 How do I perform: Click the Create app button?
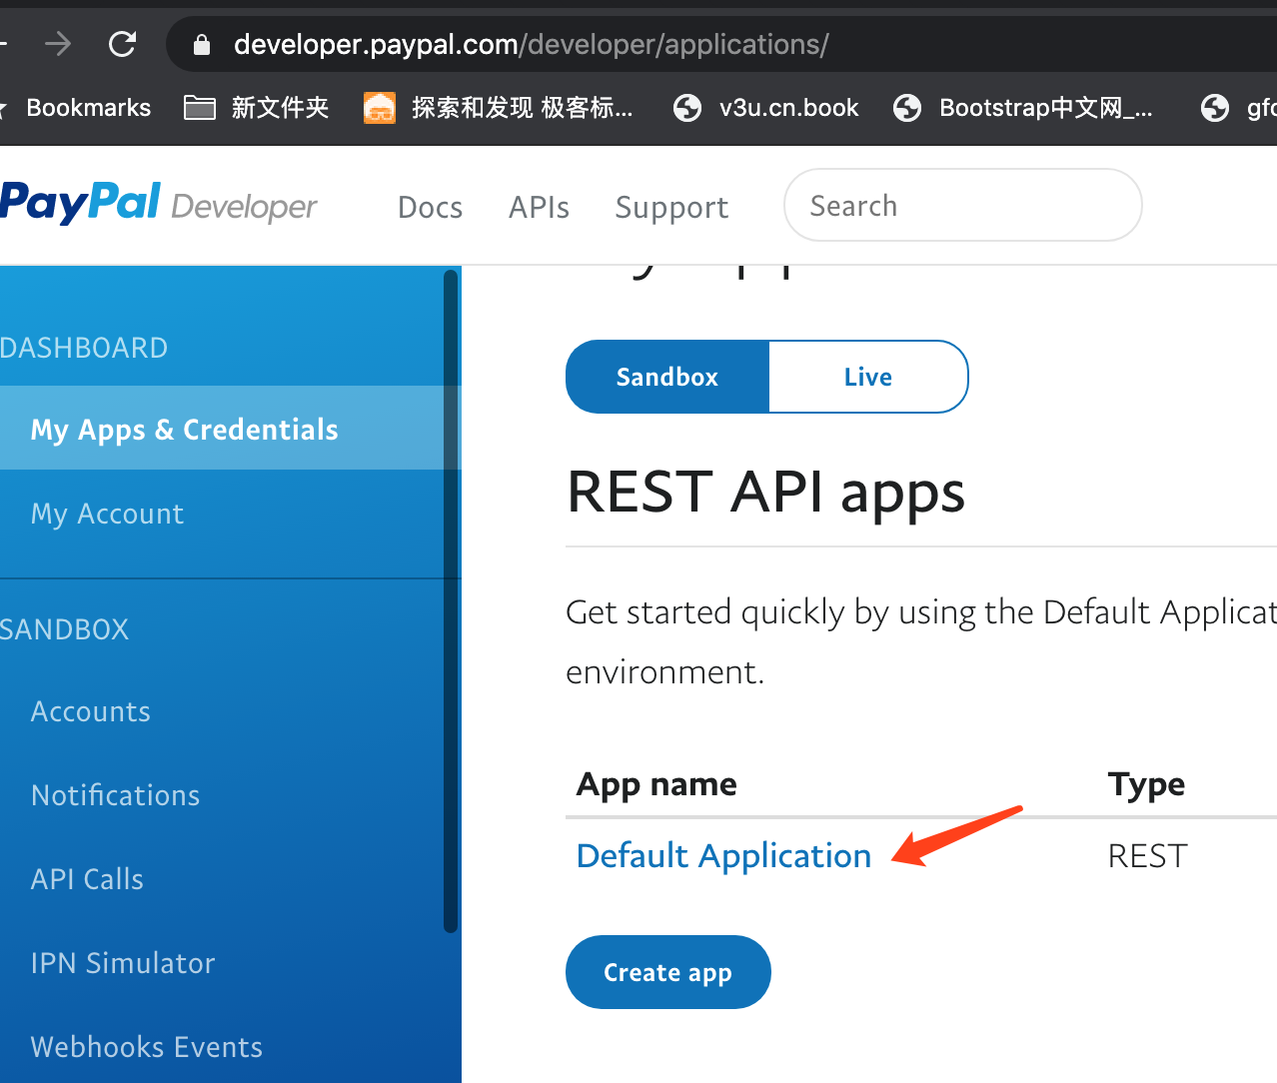[667, 972]
